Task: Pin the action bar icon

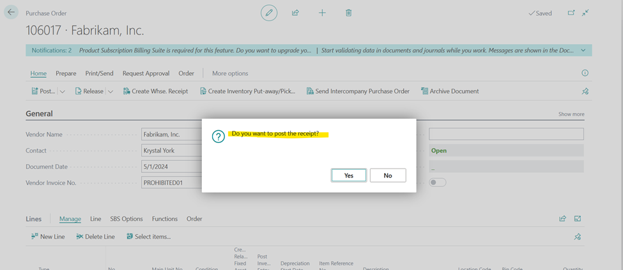Action: click(x=585, y=91)
